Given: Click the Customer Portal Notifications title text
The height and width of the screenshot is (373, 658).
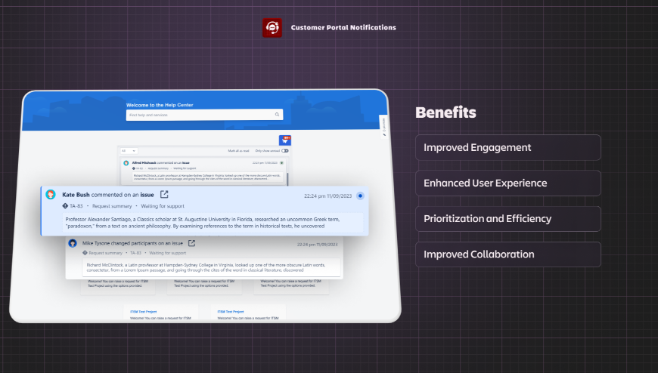Looking at the screenshot, I should 343,28.
